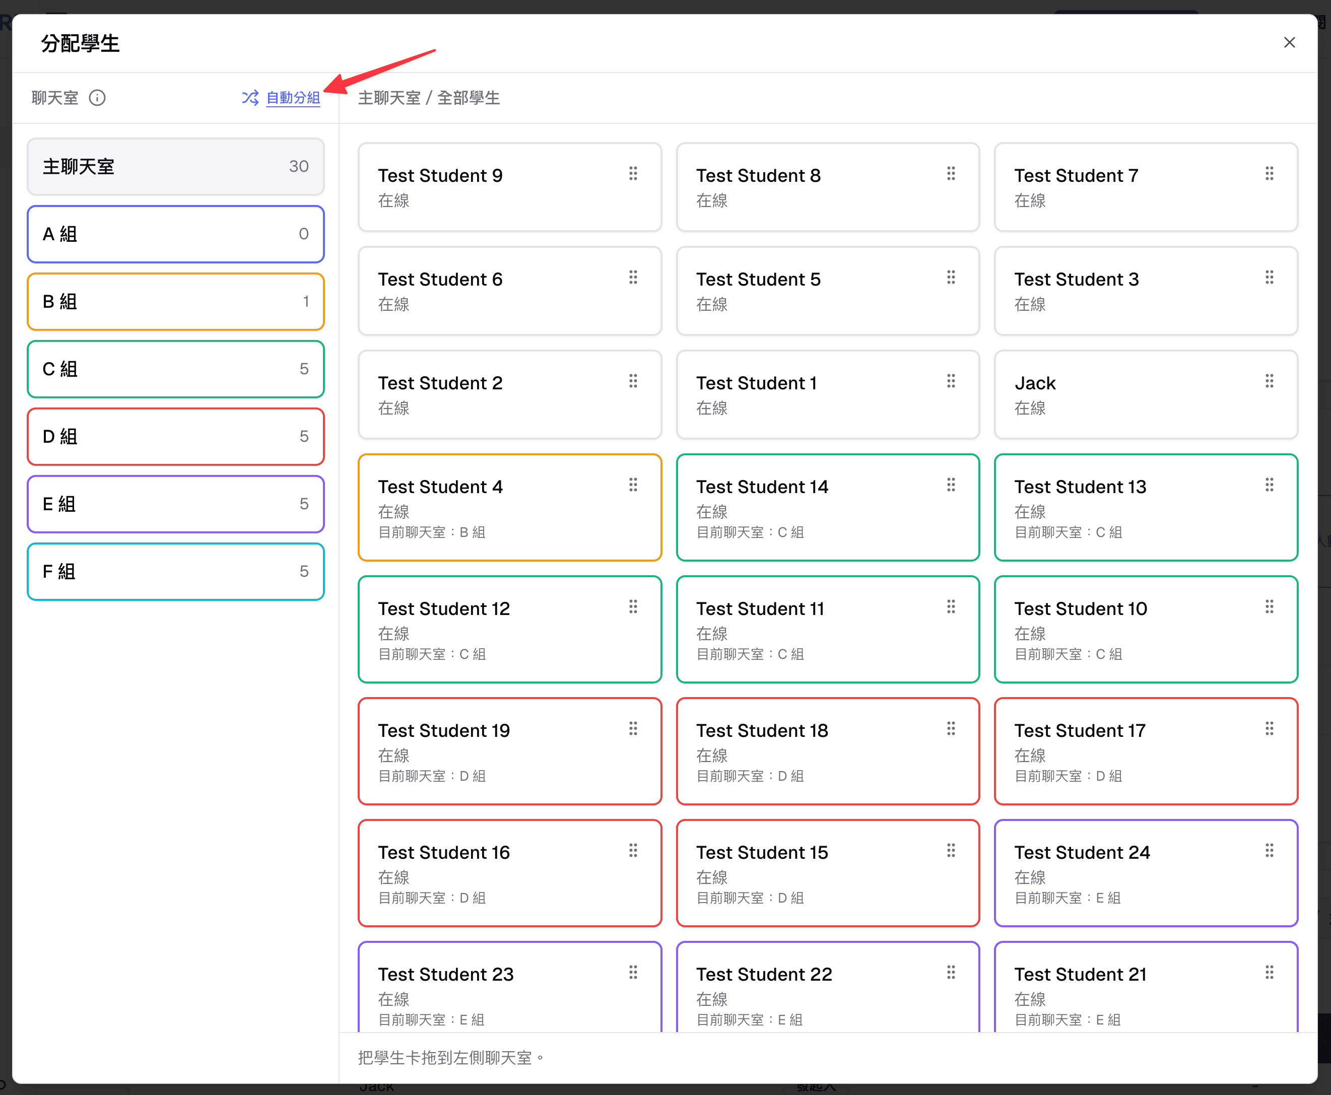Click the drag handle on Test Student 5

[x=951, y=278]
